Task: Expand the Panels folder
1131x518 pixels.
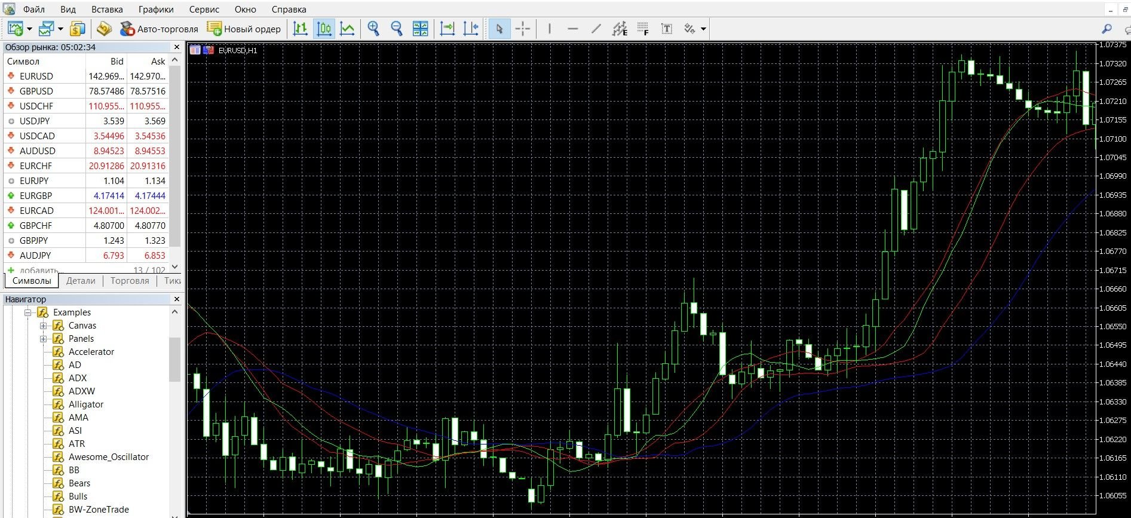Action: [43, 339]
